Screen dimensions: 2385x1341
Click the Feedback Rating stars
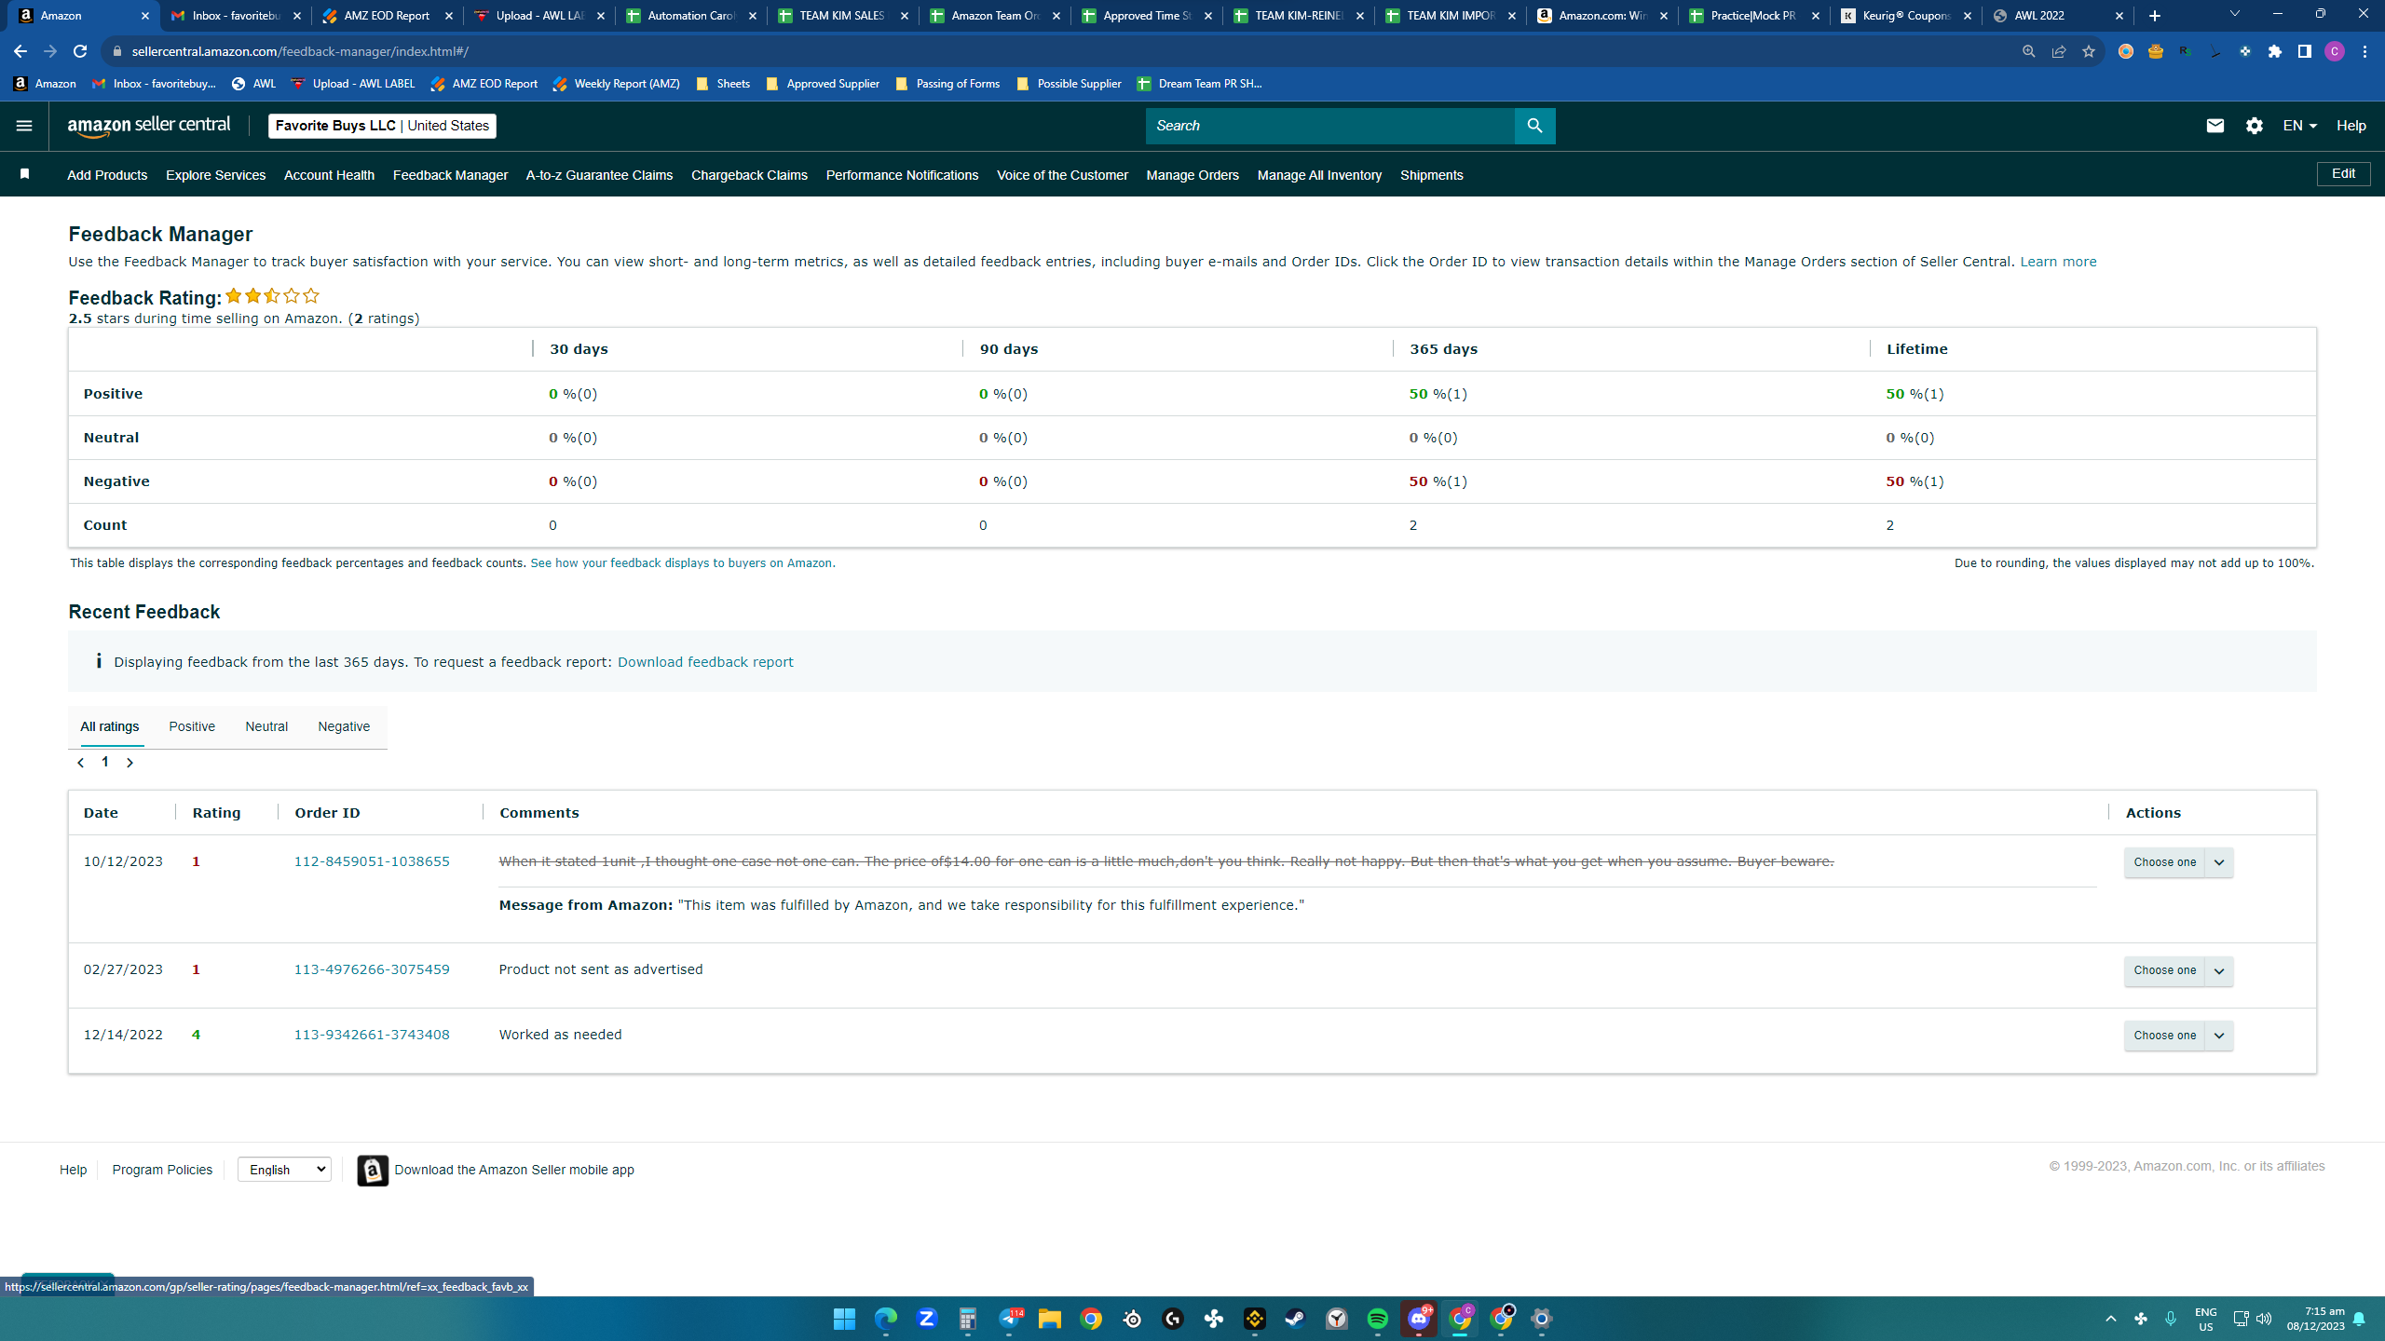[272, 296]
